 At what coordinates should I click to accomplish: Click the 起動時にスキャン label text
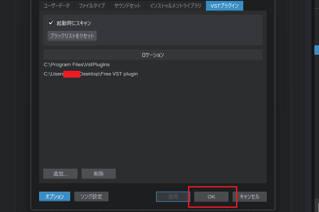point(74,23)
